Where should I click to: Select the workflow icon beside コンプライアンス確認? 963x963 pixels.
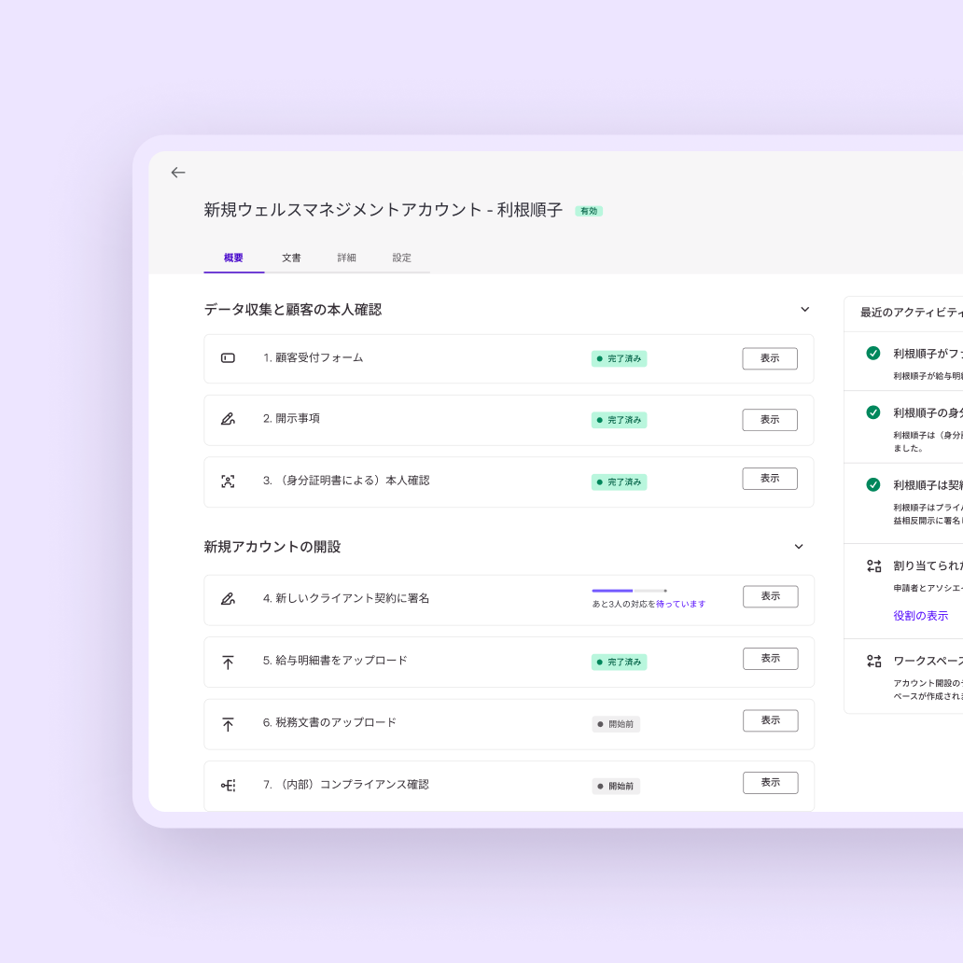(x=230, y=784)
